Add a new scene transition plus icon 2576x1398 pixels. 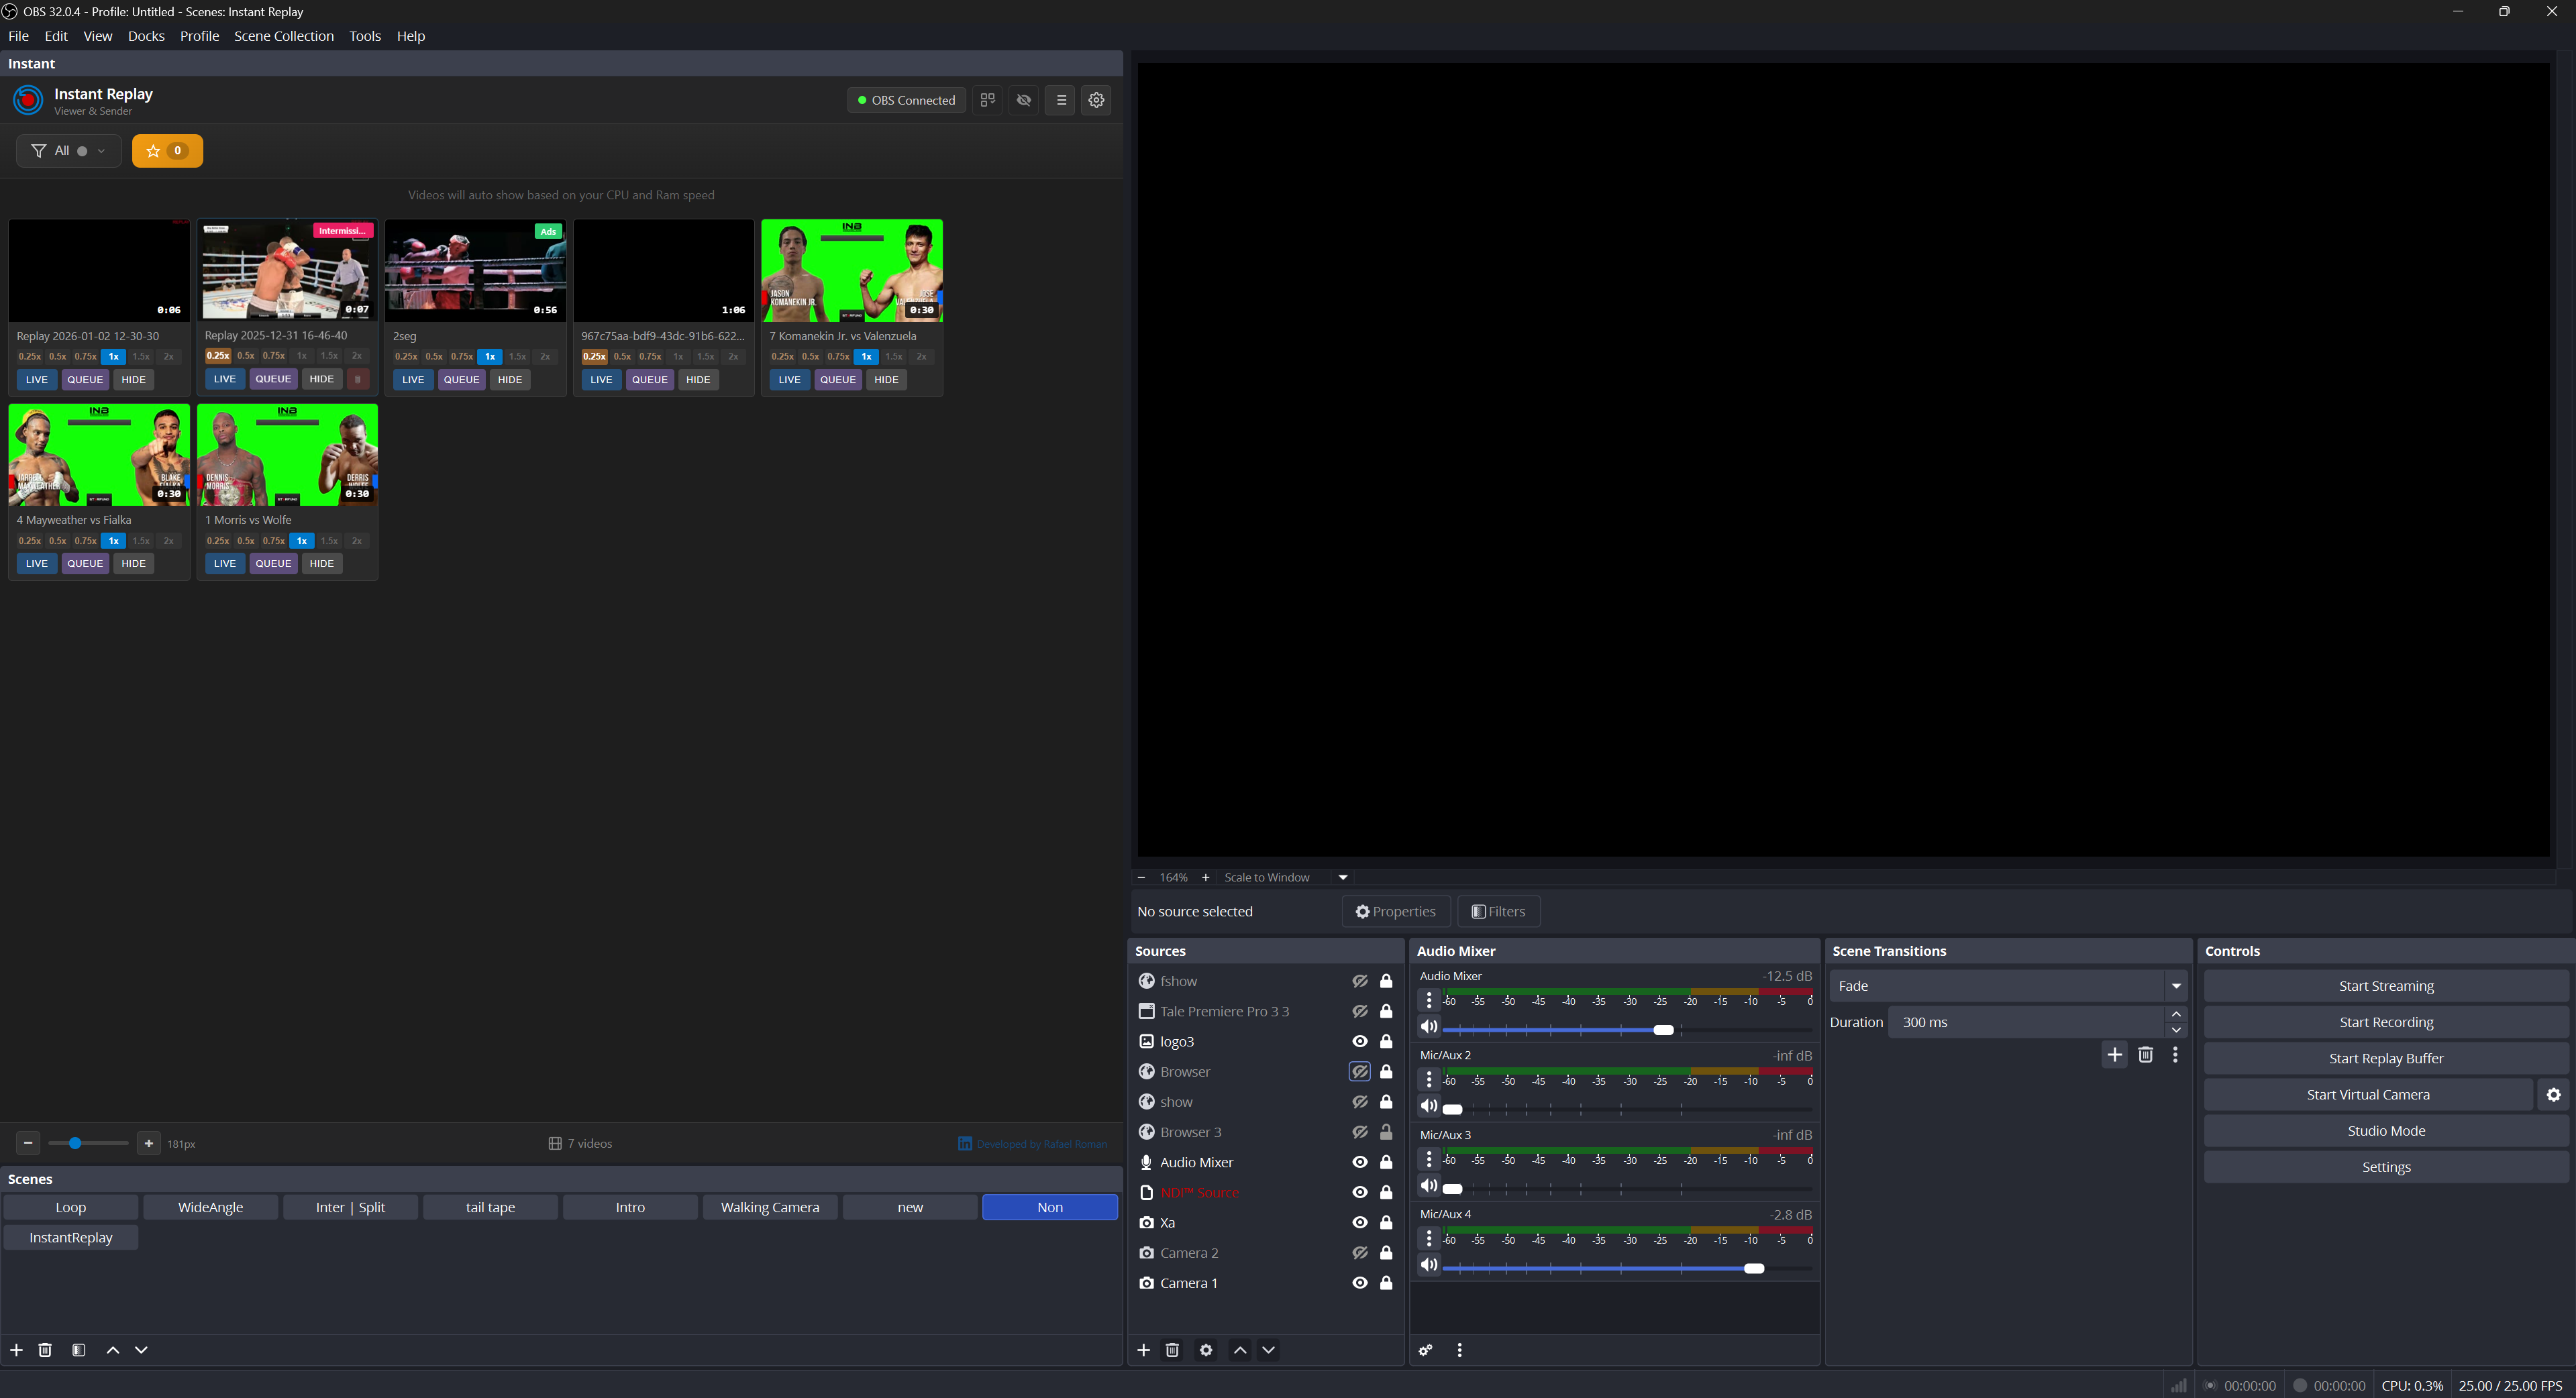pyautogui.click(x=2115, y=1055)
